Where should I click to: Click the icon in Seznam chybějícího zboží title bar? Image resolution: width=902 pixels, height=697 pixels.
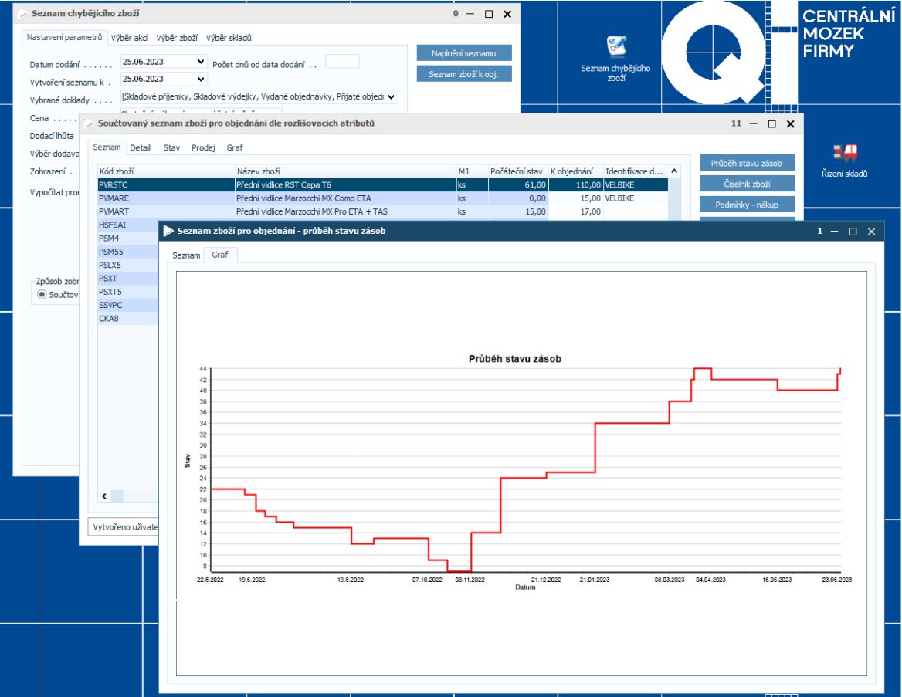tap(22, 14)
